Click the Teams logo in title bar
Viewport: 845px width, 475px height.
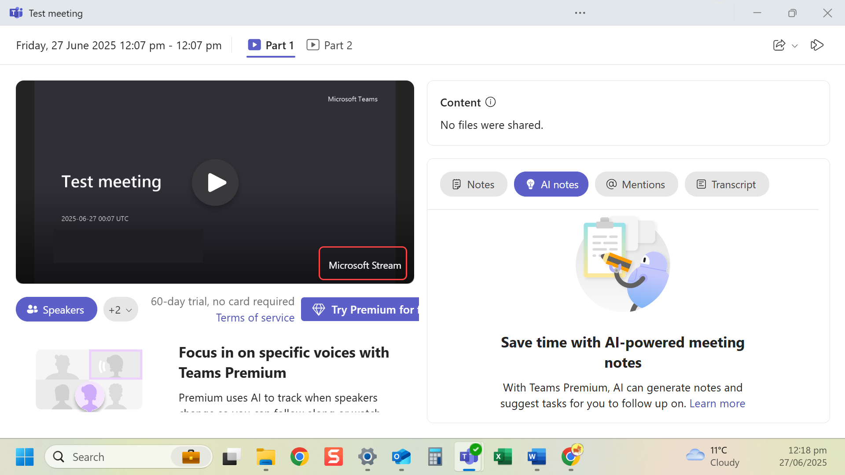(x=16, y=13)
